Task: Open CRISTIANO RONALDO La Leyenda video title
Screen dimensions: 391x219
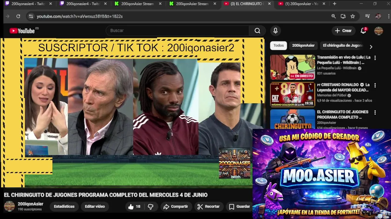Action: 343,87
